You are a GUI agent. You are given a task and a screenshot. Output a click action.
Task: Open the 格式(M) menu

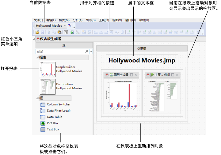(64, 20)
